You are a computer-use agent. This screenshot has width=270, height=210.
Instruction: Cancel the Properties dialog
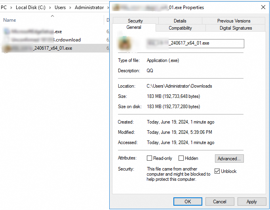pos(220,201)
